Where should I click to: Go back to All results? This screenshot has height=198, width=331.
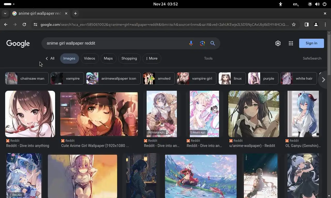(x=50, y=59)
